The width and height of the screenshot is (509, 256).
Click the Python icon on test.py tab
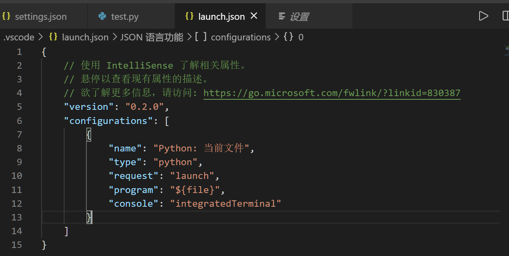(x=101, y=17)
